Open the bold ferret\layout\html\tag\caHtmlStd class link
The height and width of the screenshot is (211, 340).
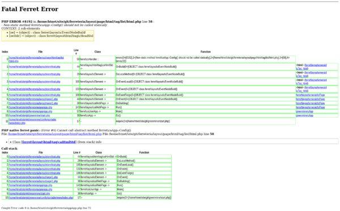(x=49, y=142)
